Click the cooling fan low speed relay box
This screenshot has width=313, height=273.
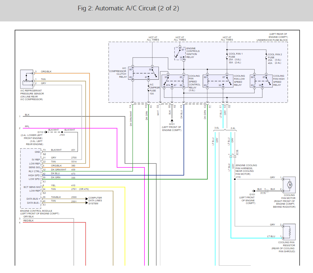click(218, 81)
